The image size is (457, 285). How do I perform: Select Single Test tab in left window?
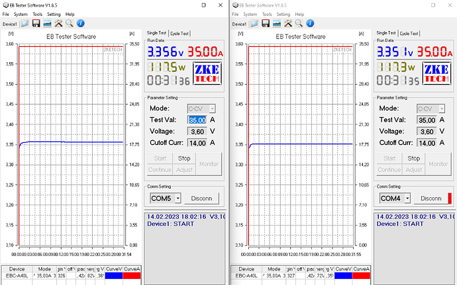click(x=156, y=33)
